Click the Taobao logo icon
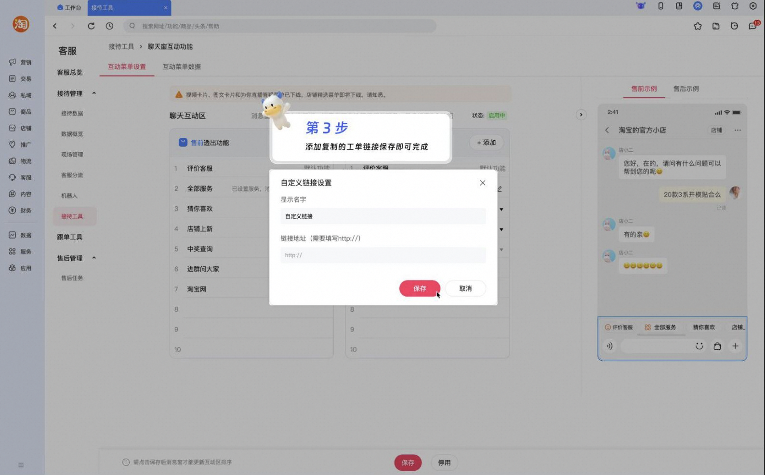 coord(21,24)
